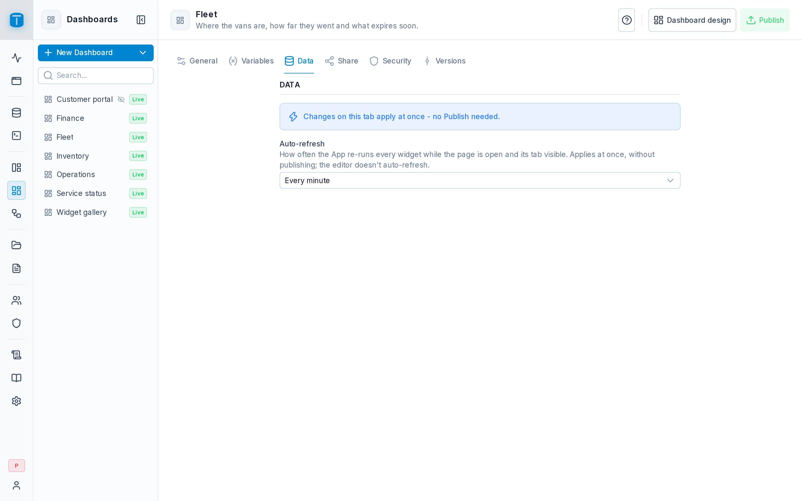Click the blue T app logo
This screenshot has width=802, height=501.
tap(17, 20)
